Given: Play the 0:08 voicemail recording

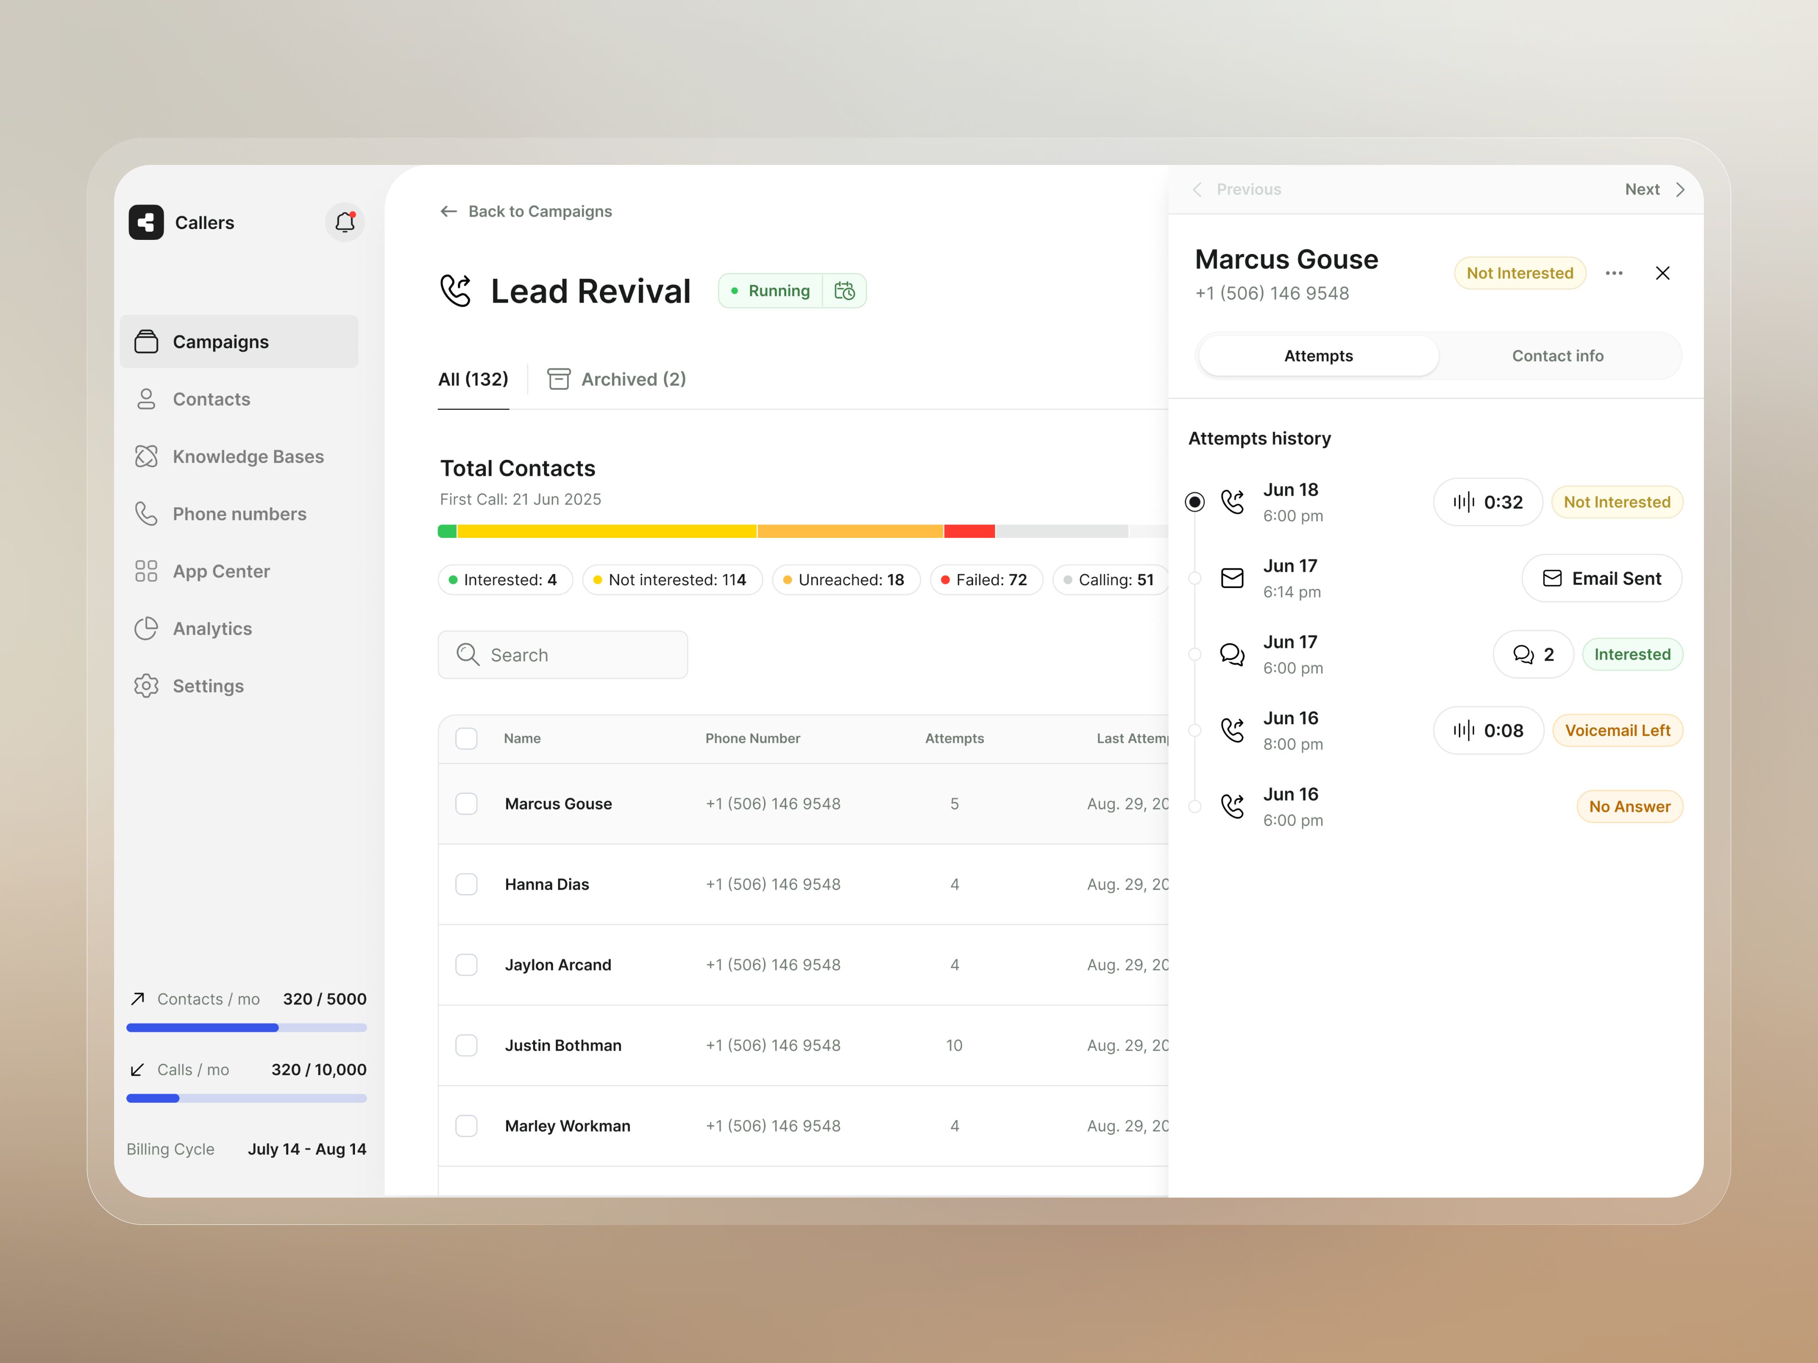Looking at the screenshot, I should pyautogui.click(x=1488, y=731).
